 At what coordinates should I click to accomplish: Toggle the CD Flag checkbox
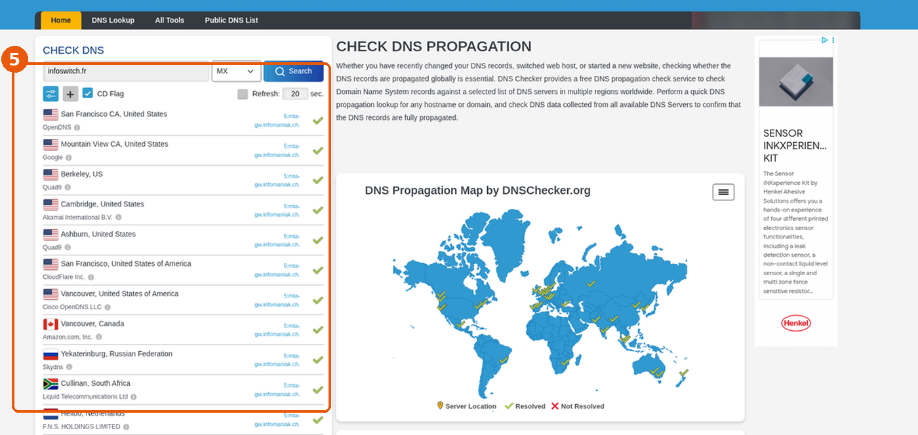(88, 94)
